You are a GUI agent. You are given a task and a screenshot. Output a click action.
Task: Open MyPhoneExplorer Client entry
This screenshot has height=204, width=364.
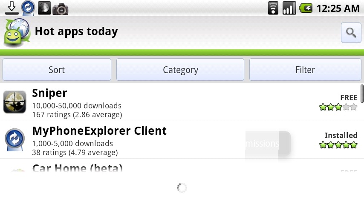click(x=99, y=131)
